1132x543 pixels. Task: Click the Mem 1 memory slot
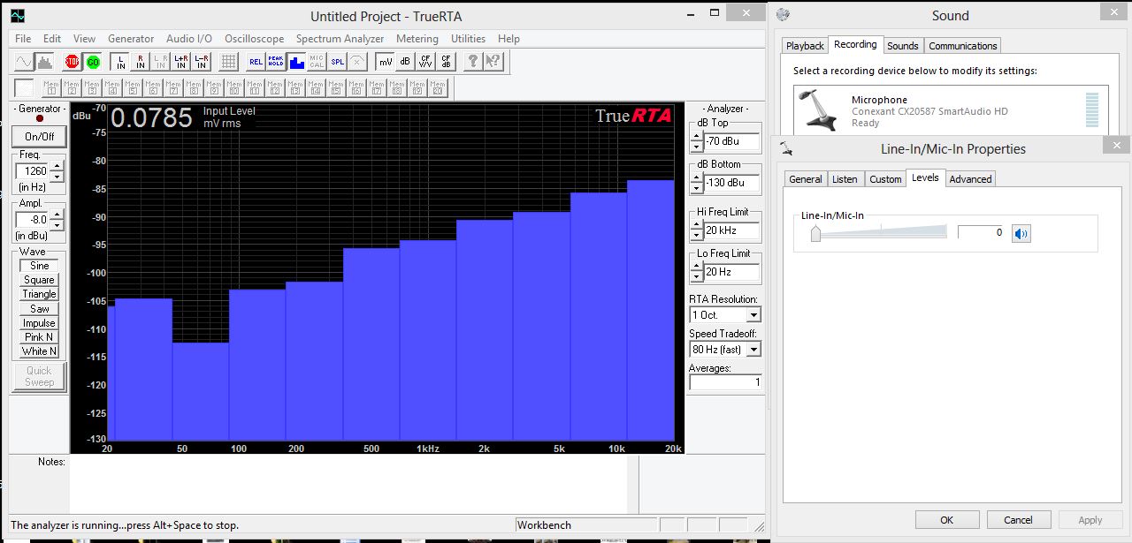tap(51, 88)
